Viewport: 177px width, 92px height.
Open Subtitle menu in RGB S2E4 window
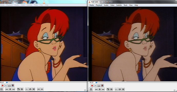pyautogui.click(x=119, y=5)
